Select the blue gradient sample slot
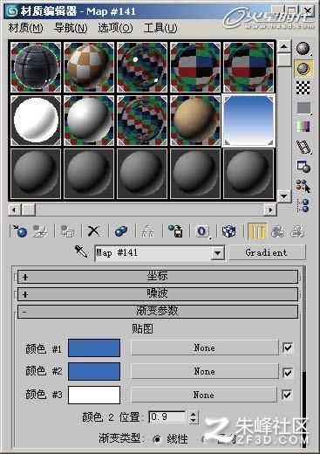Viewport: 320px width, 454px height. 249,120
